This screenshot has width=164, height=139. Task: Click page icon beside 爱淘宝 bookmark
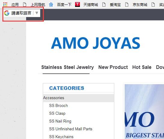104,4
